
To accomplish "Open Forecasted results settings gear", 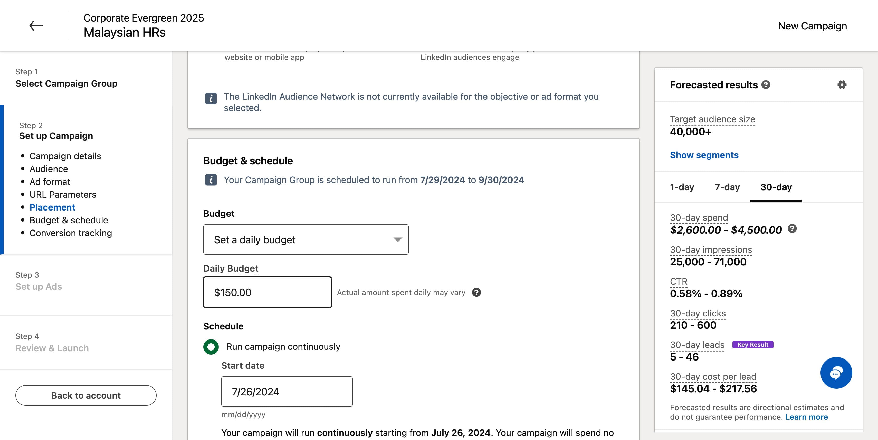I will (842, 85).
